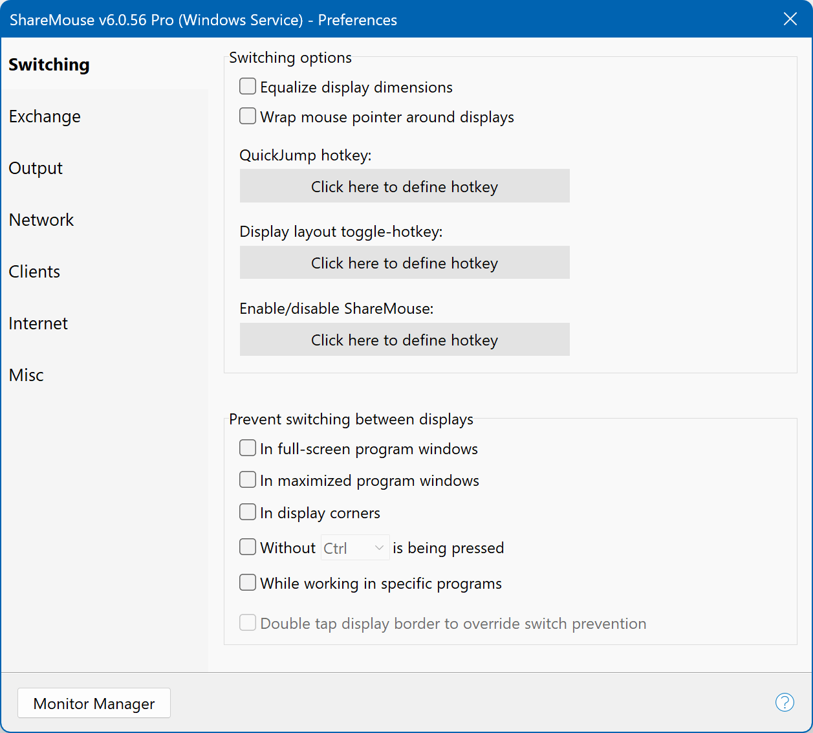Tick the Without key is being pressed checkbox
This screenshot has width=813, height=733.
[x=248, y=547]
